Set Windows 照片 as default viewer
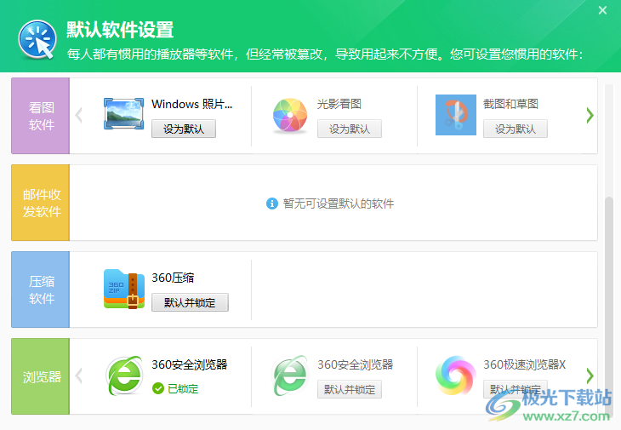The width and height of the screenshot is (621, 430). (x=184, y=129)
